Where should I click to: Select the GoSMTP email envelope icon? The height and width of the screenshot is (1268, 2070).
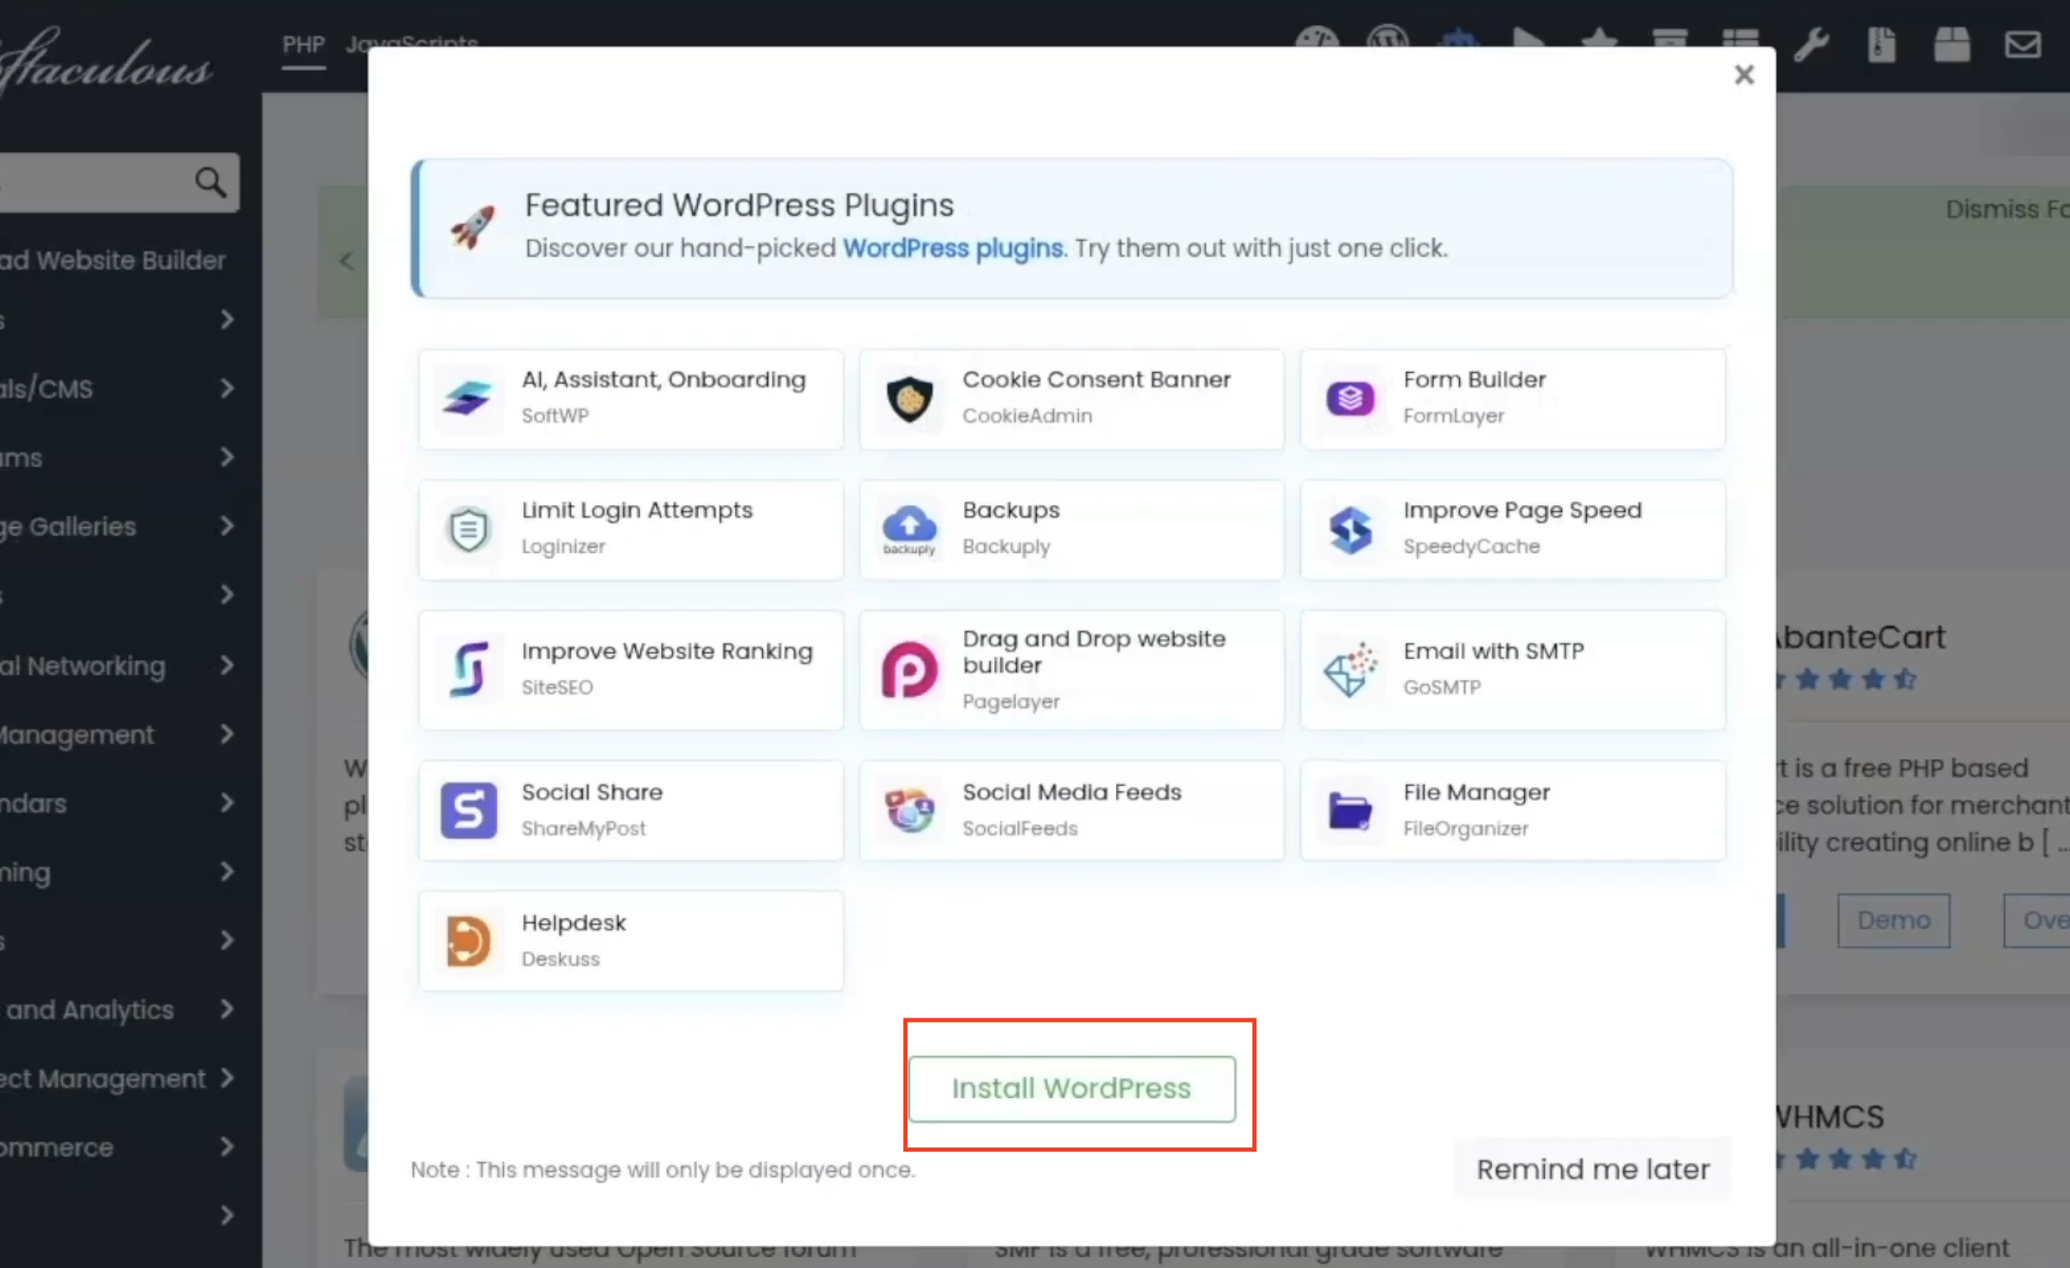coord(1349,669)
